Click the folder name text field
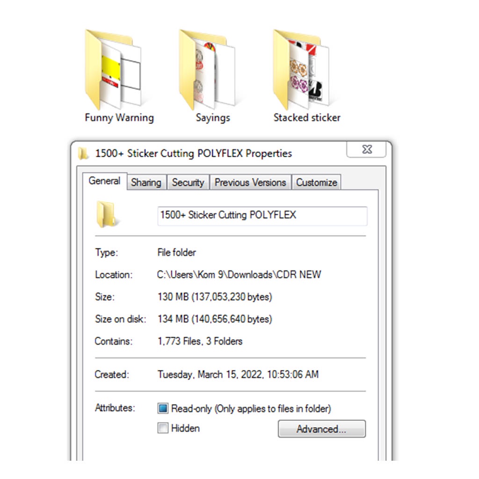Screen dimensions: 479x479 click(x=262, y=216)
